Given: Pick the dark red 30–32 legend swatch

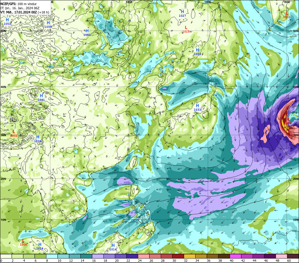Looking at the screenshot, I should 178,256.
